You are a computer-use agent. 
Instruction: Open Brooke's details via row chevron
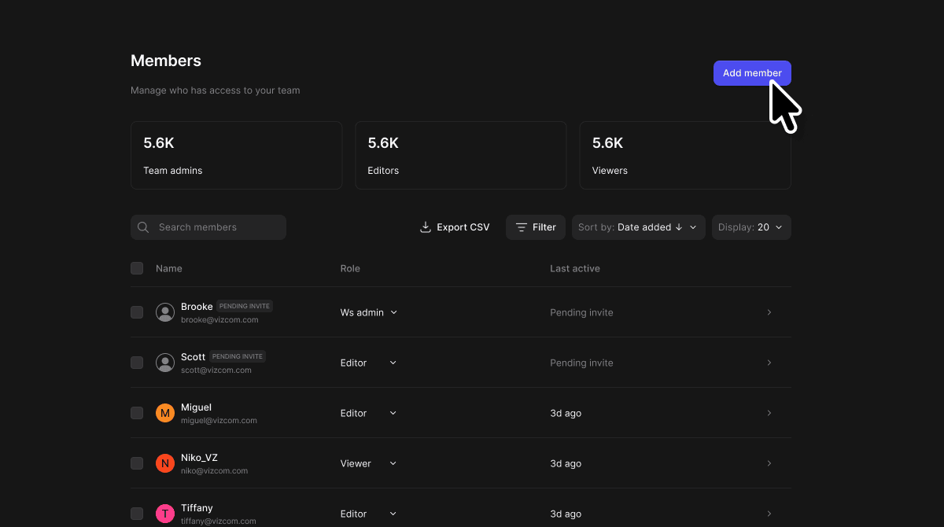point(769,312)
